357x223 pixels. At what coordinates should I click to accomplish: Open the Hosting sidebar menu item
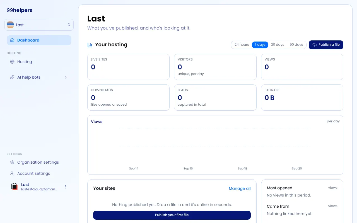[39, 62]
